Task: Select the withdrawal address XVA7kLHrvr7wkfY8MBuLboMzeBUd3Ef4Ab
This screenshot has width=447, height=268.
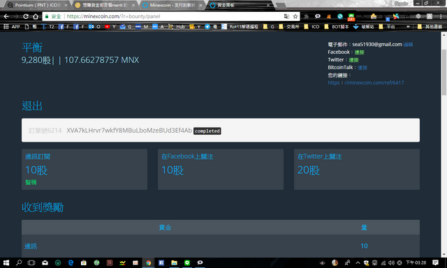Action: (129, 131)
